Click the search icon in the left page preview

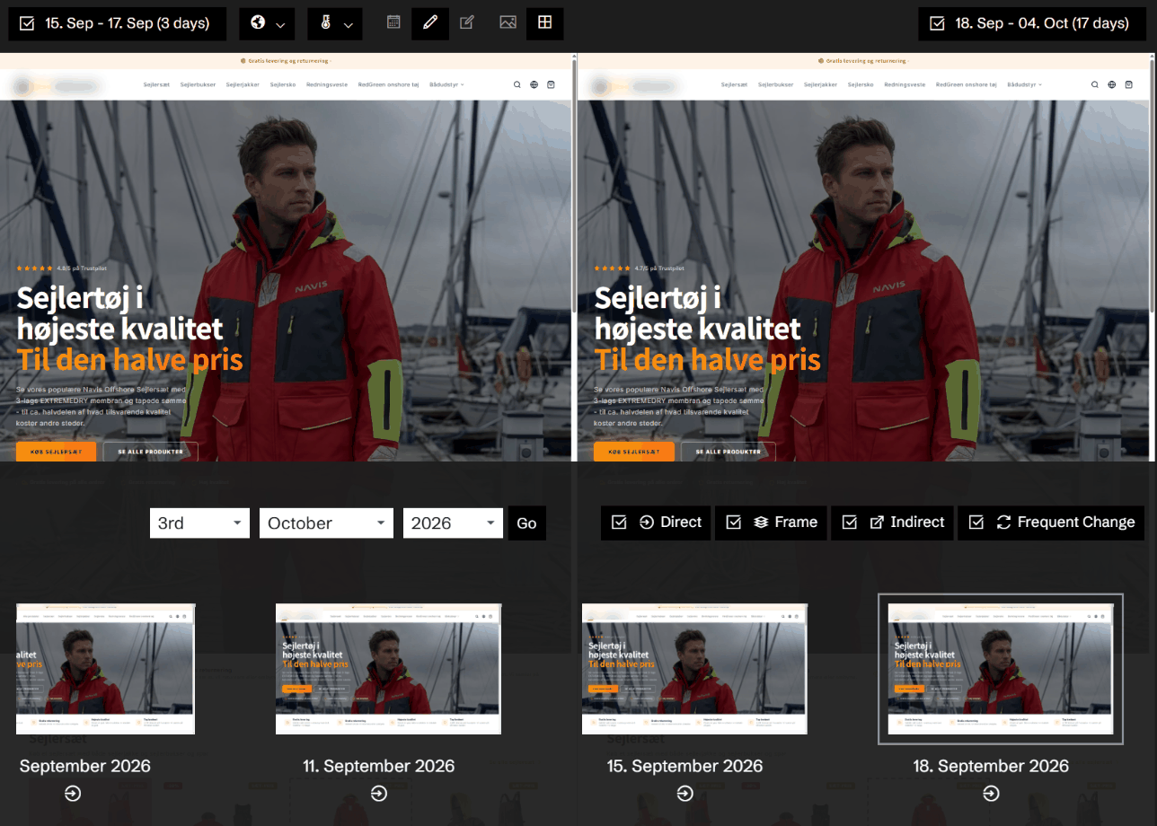[x=517, y=84]
